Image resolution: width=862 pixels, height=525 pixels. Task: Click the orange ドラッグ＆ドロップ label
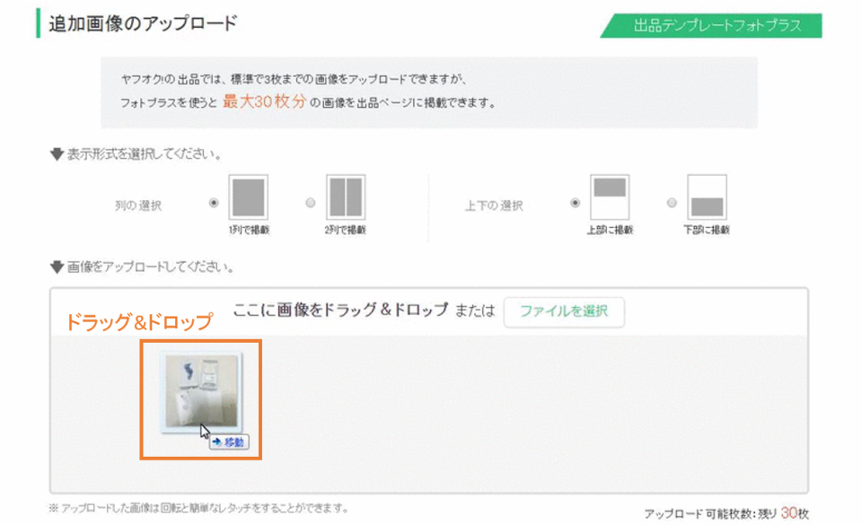[139, 321]
